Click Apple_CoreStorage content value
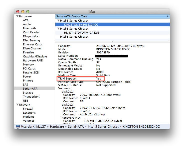Image resolution: width=184 pixels, height=149 pixels. click(92, 114)
